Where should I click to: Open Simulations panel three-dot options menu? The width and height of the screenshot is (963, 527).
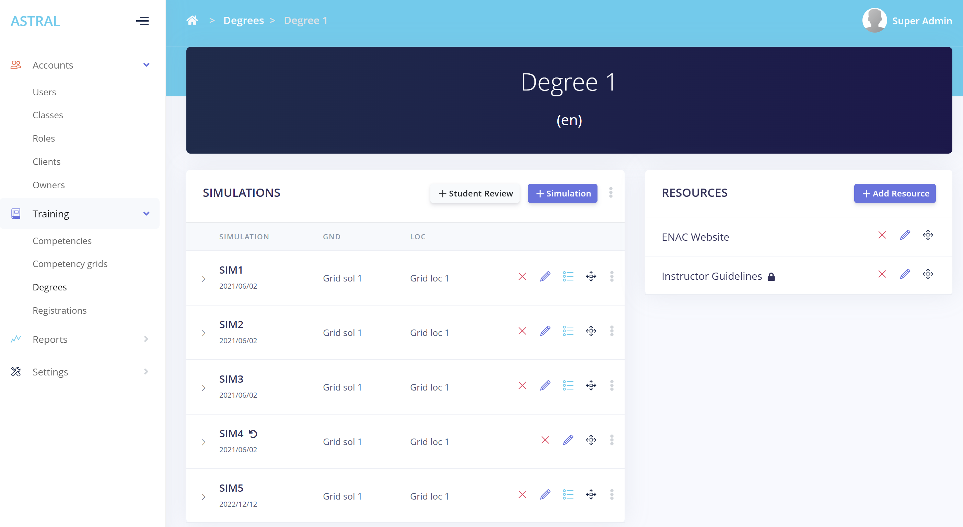[x=611, y=193]
